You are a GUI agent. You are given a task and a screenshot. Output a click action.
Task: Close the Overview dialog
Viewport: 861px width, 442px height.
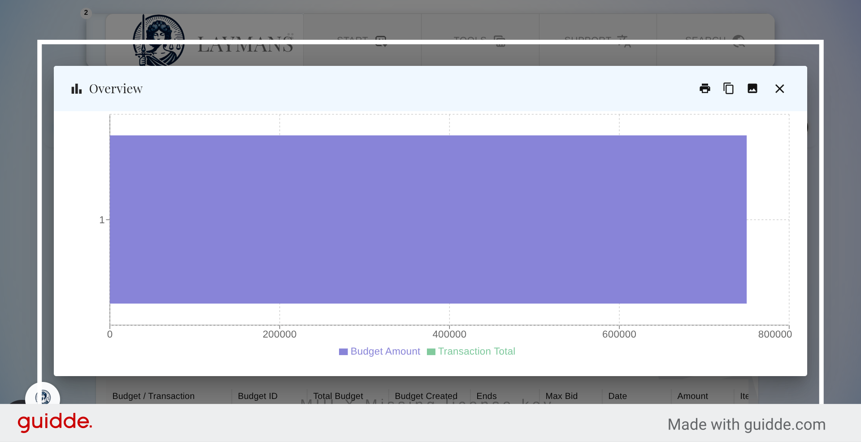pyautogui.click(x=779, y=88)
